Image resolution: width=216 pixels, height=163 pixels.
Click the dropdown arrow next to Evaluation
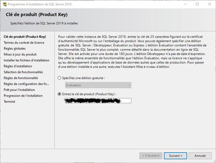(x=129, y=85)
